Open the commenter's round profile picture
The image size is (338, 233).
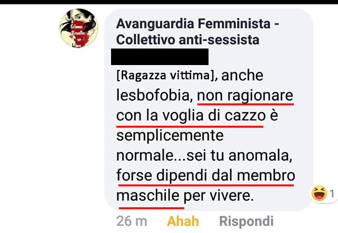coord(79,28)
